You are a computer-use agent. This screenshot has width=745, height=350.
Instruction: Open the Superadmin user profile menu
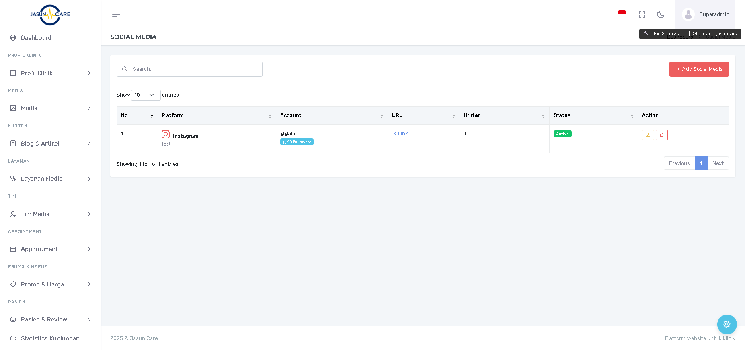point(706,14)
